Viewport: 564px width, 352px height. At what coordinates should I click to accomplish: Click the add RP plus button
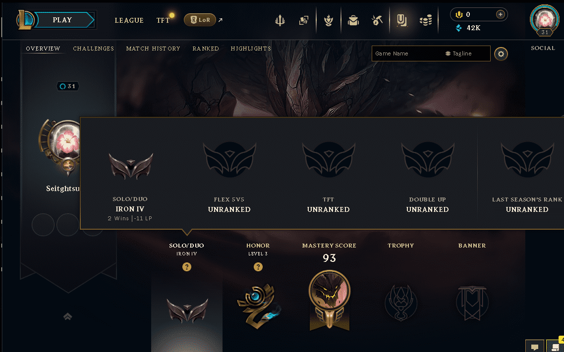500,14
